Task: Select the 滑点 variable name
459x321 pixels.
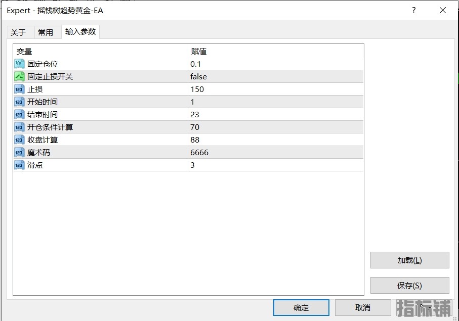Action: tap(35, 165)
